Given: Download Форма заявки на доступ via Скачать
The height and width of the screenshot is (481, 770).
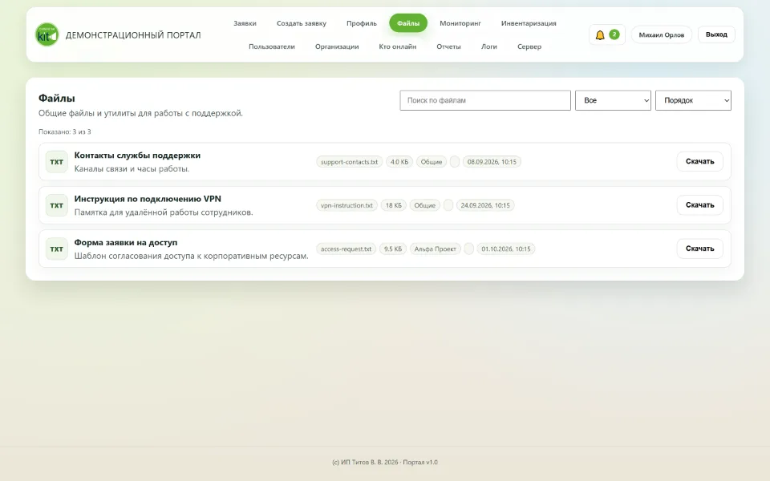Looking at the screenshot, I should tap(699, 249).
